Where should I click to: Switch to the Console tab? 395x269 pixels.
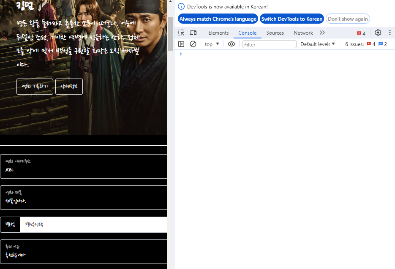coord(248,33)
